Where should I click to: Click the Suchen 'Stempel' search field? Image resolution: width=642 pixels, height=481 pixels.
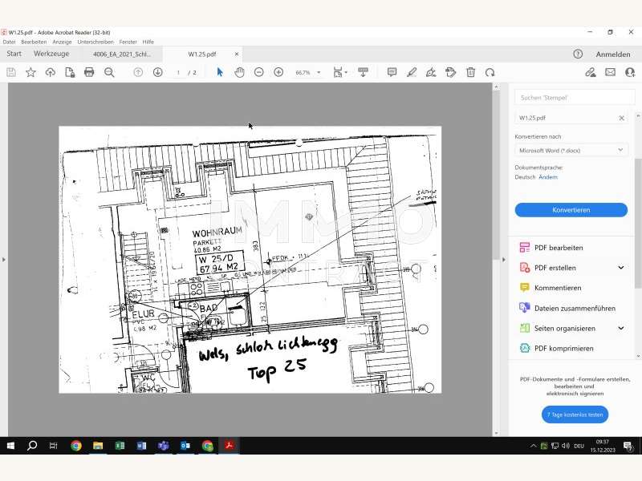(575, 98)
